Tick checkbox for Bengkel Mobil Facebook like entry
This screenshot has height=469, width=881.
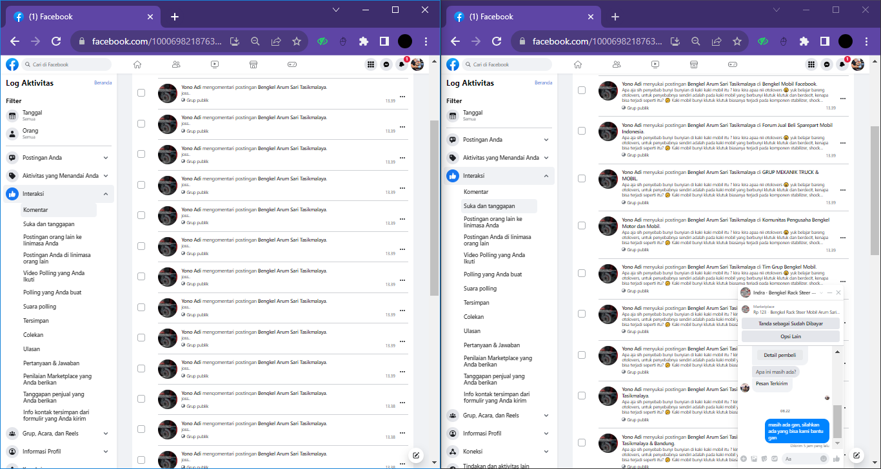point(582,90)
